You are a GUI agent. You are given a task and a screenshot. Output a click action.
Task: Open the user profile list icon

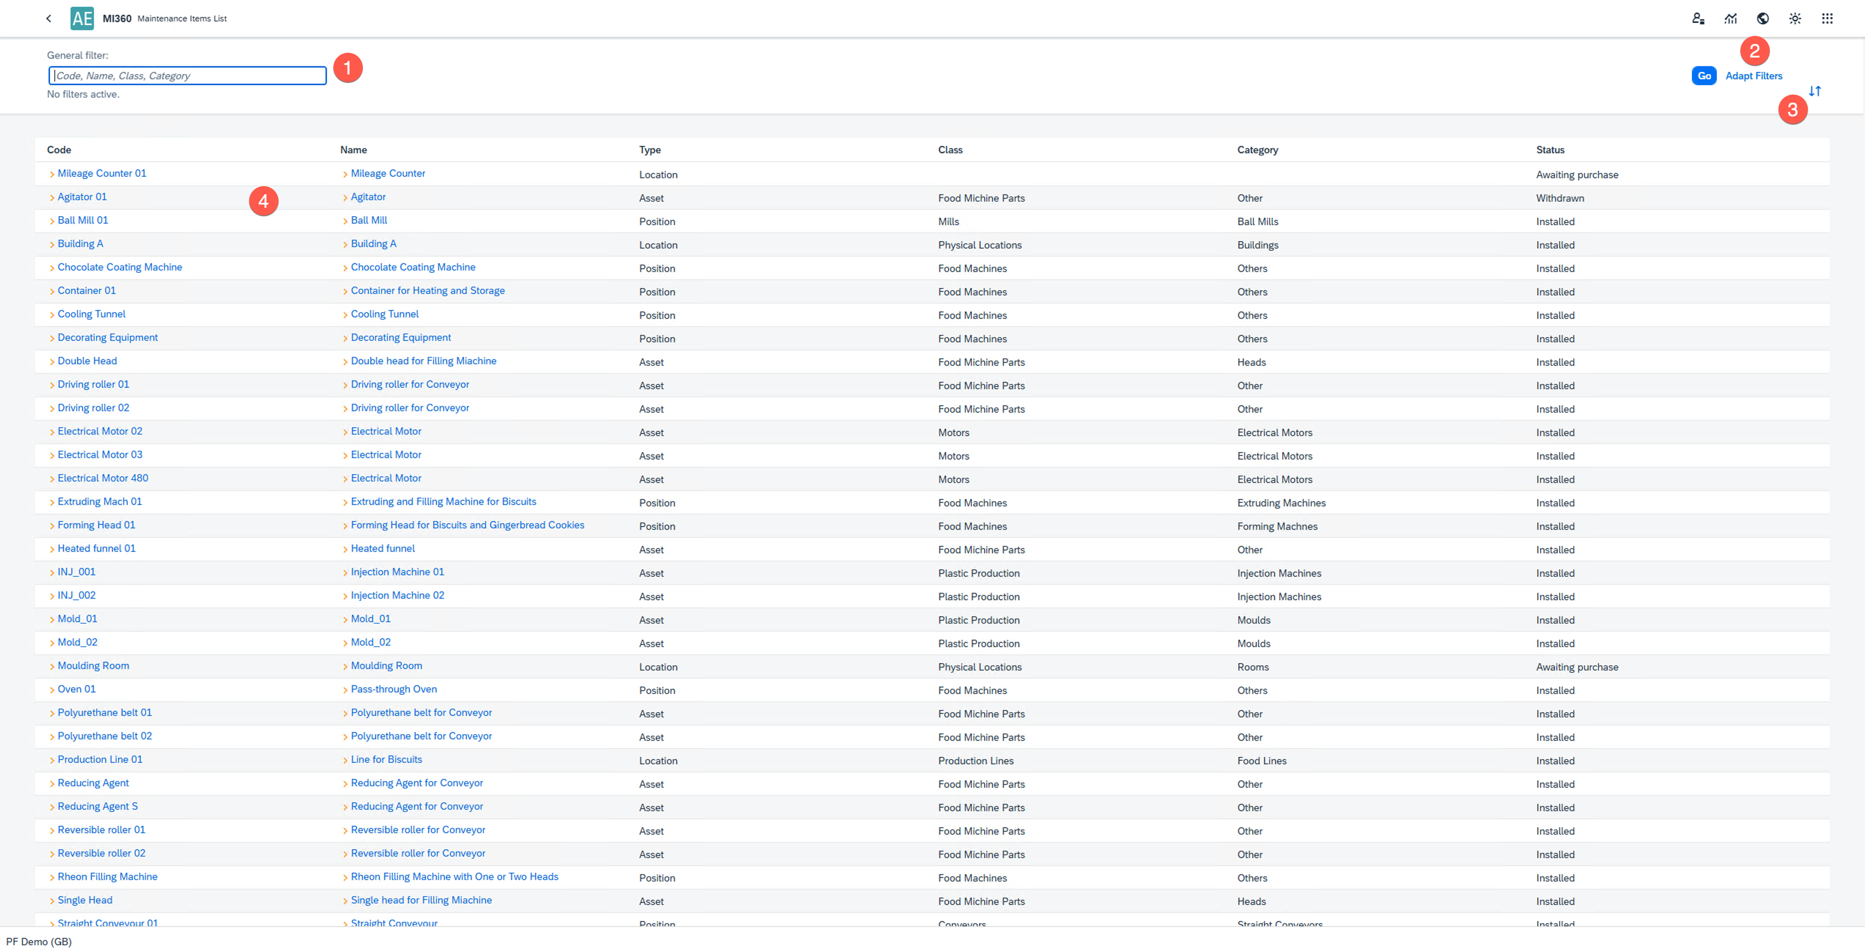pos(1698,19)
